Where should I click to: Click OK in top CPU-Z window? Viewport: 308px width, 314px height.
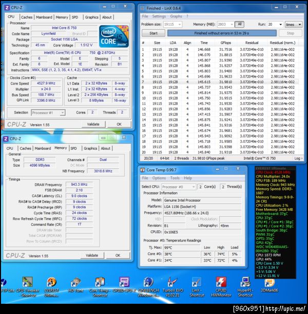click(x=119, y=124)
